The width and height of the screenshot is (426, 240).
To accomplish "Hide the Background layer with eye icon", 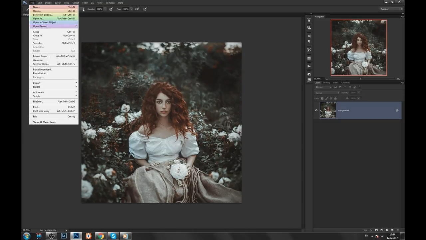I will 316,110.
